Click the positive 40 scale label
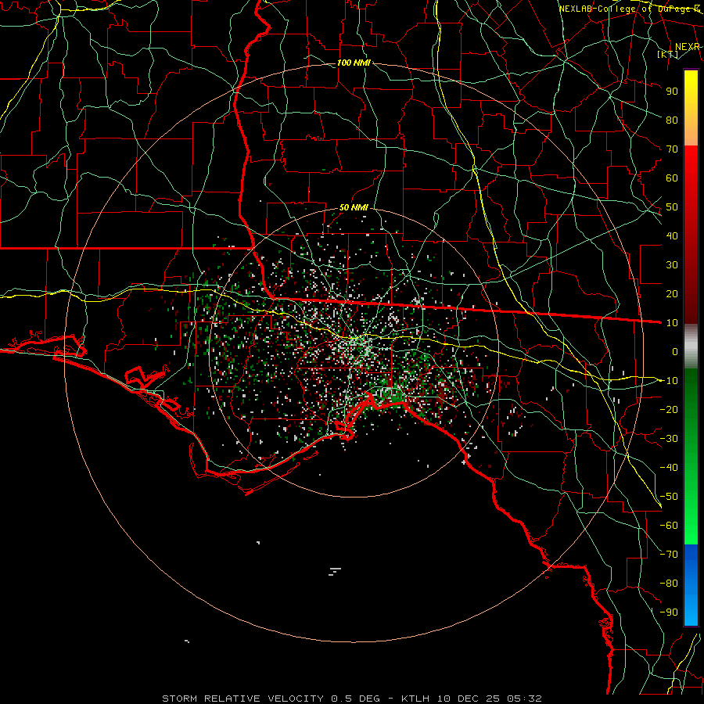 (x=672, y=235)
